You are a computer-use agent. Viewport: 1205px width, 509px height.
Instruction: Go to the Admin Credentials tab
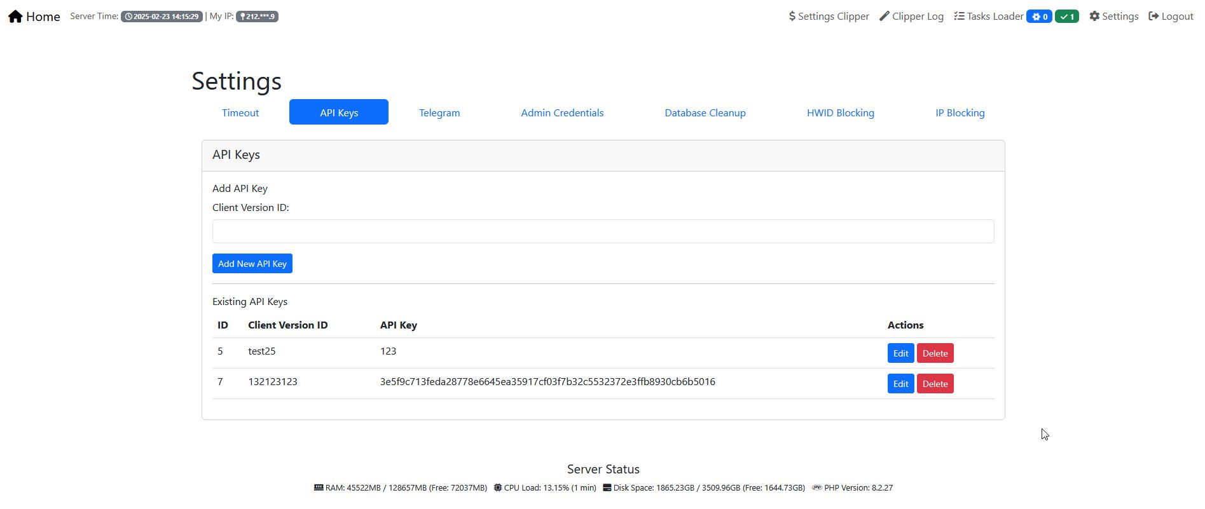(x=562, y=112)
